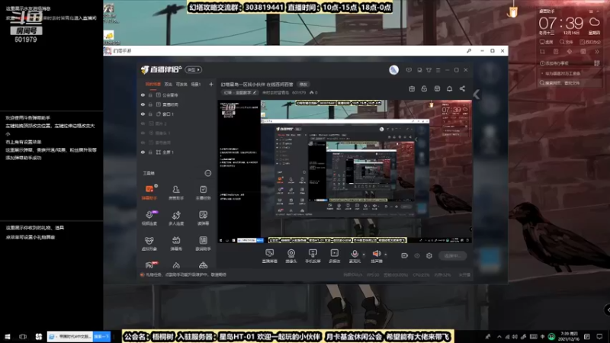Switch to the 我的场景 scene tab
The width and height of the screenshot is (610, 343).
point(153,85)
